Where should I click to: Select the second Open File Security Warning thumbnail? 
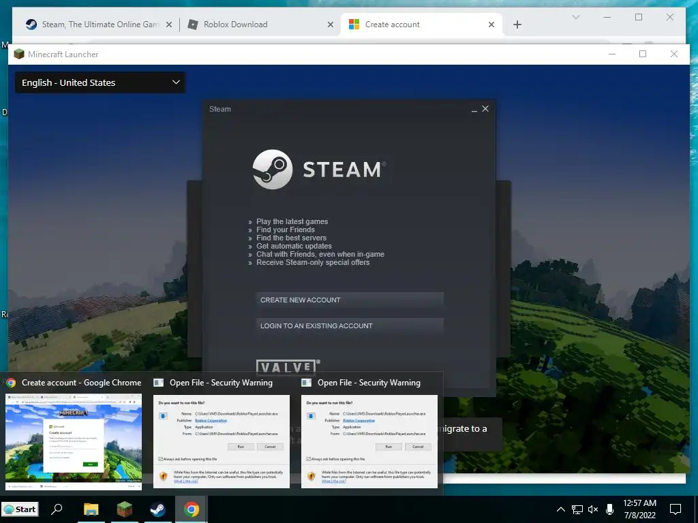pos(369,441)
